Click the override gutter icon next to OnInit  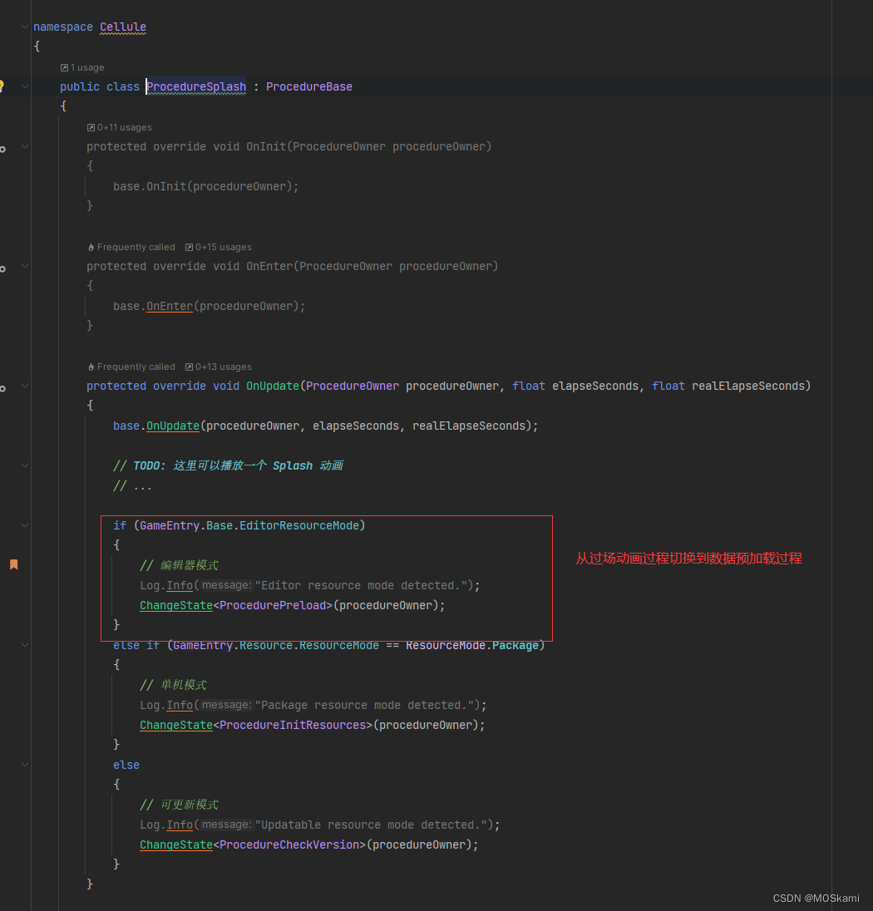click(x=2, y=150)
